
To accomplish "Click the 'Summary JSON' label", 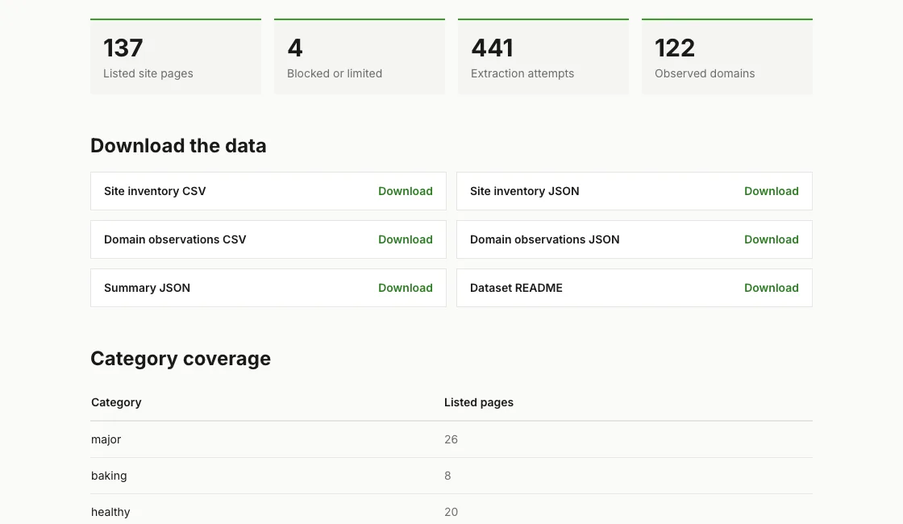I will (147, 288).
